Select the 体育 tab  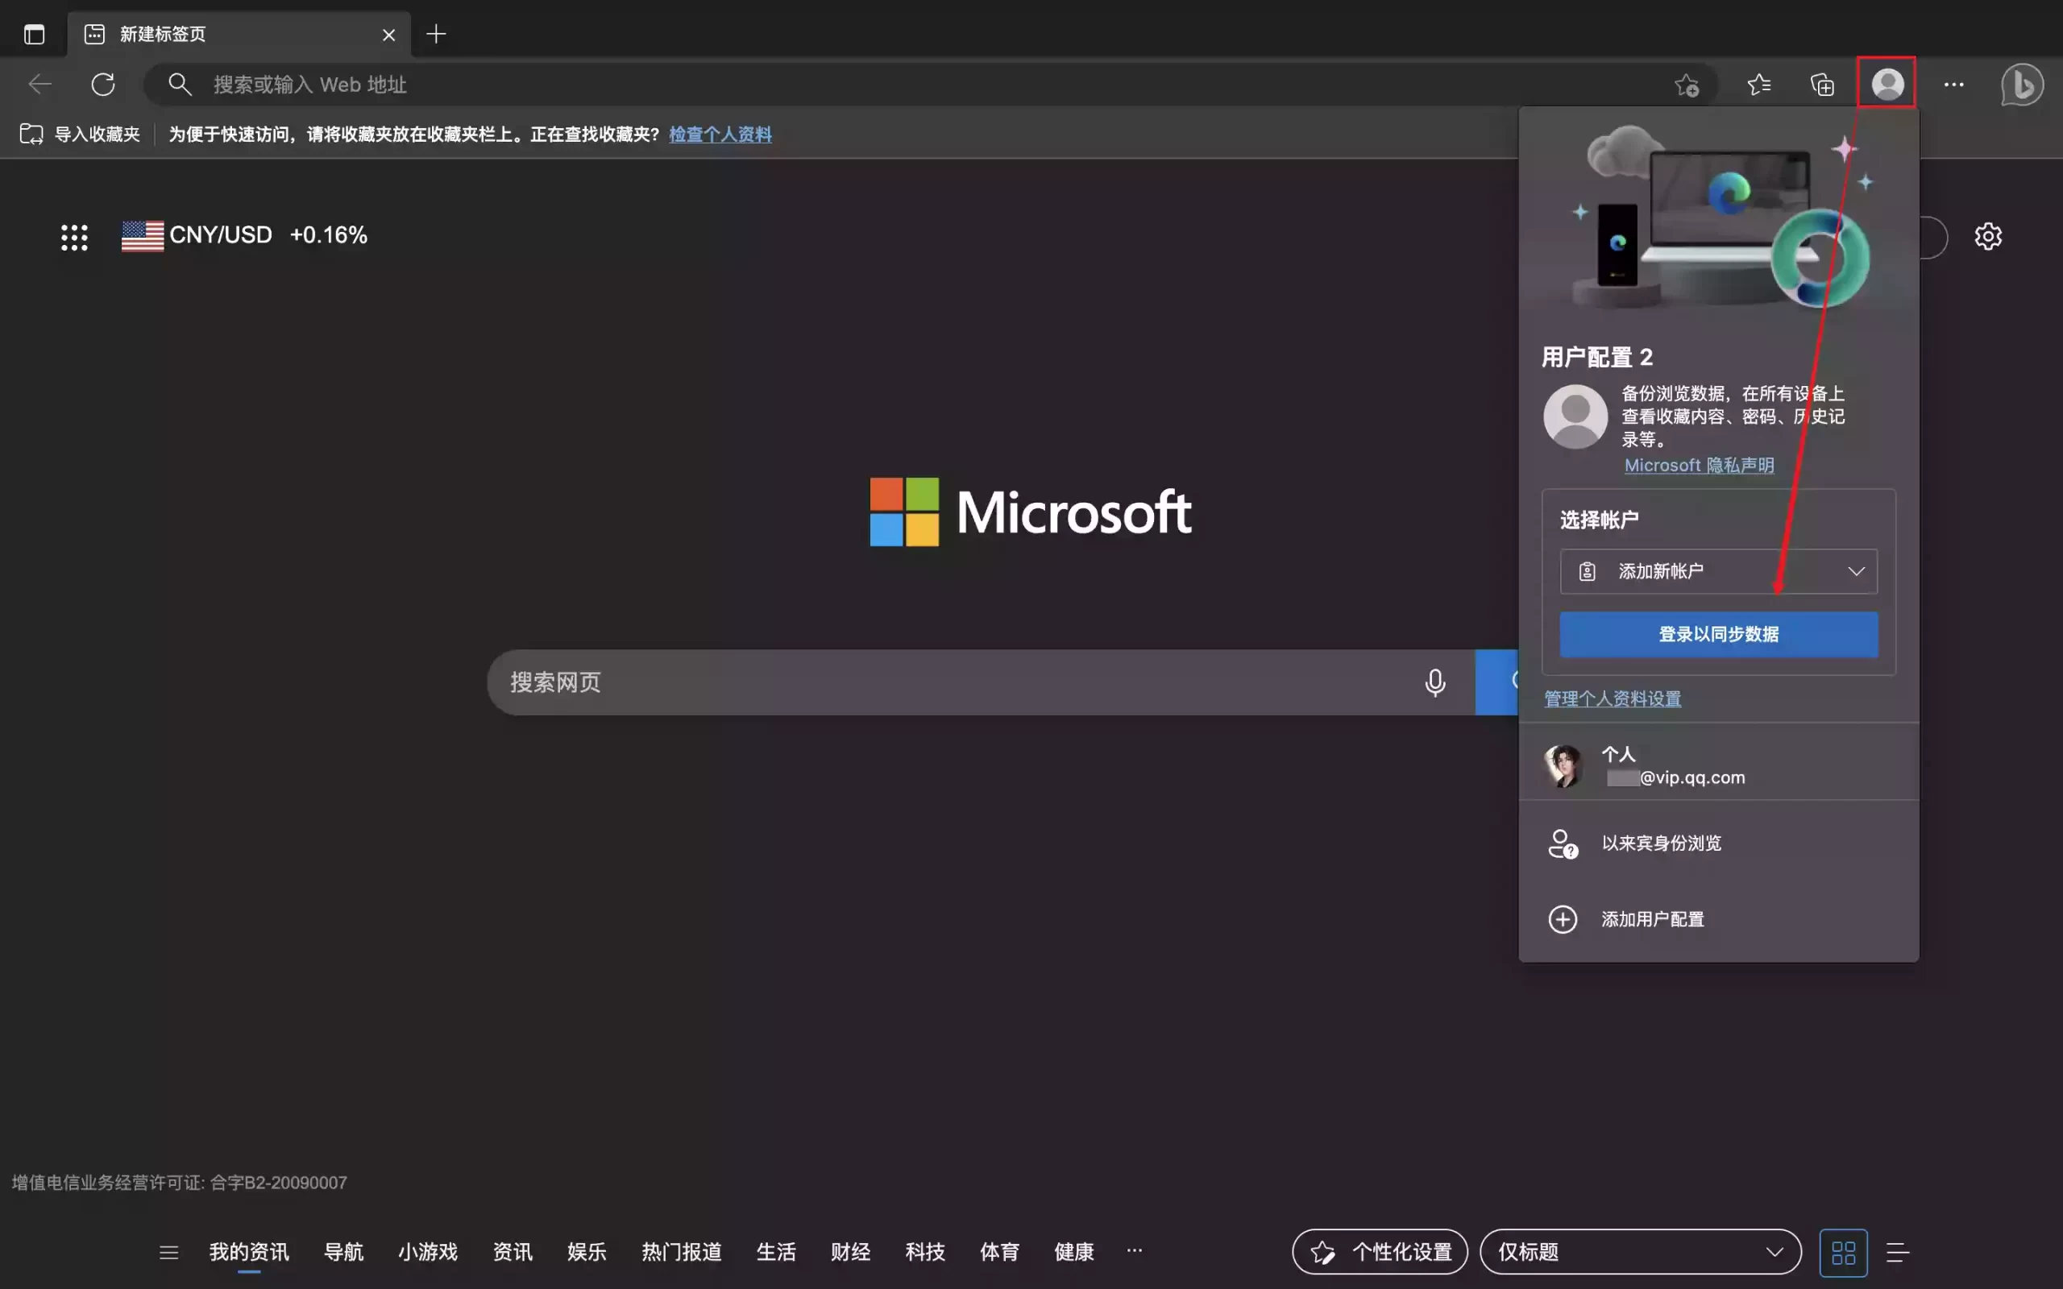(999, 1252)
